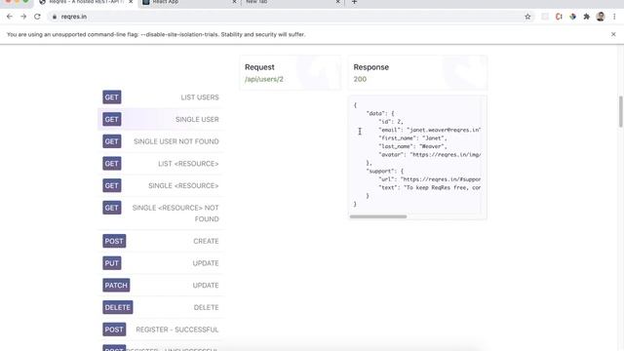Focus the address bar showing reqres.in

tap(291, 17)
